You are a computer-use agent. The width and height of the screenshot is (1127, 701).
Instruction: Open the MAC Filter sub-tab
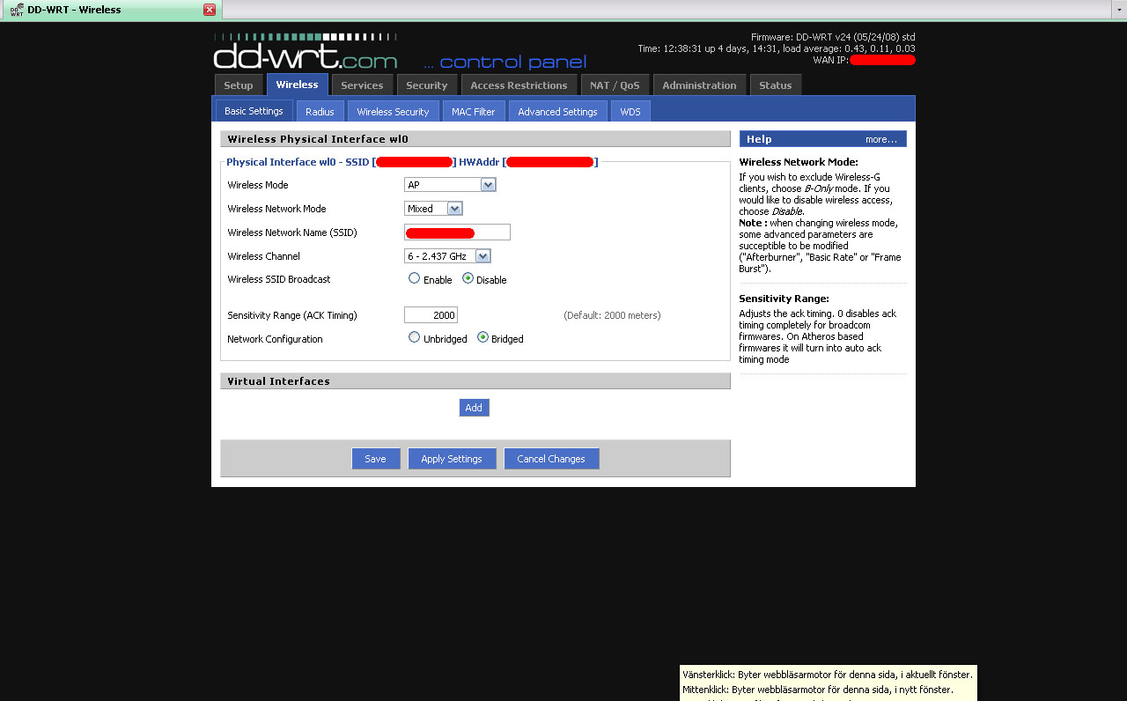(x=474, y=112)
